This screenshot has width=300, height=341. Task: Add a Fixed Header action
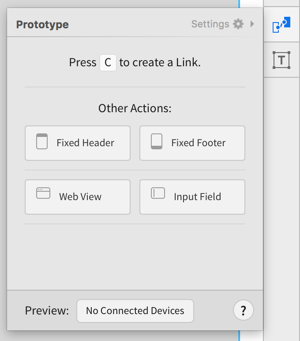(x=78, y=143)
